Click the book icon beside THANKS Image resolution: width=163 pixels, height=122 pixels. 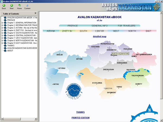[x=5, y=46]
